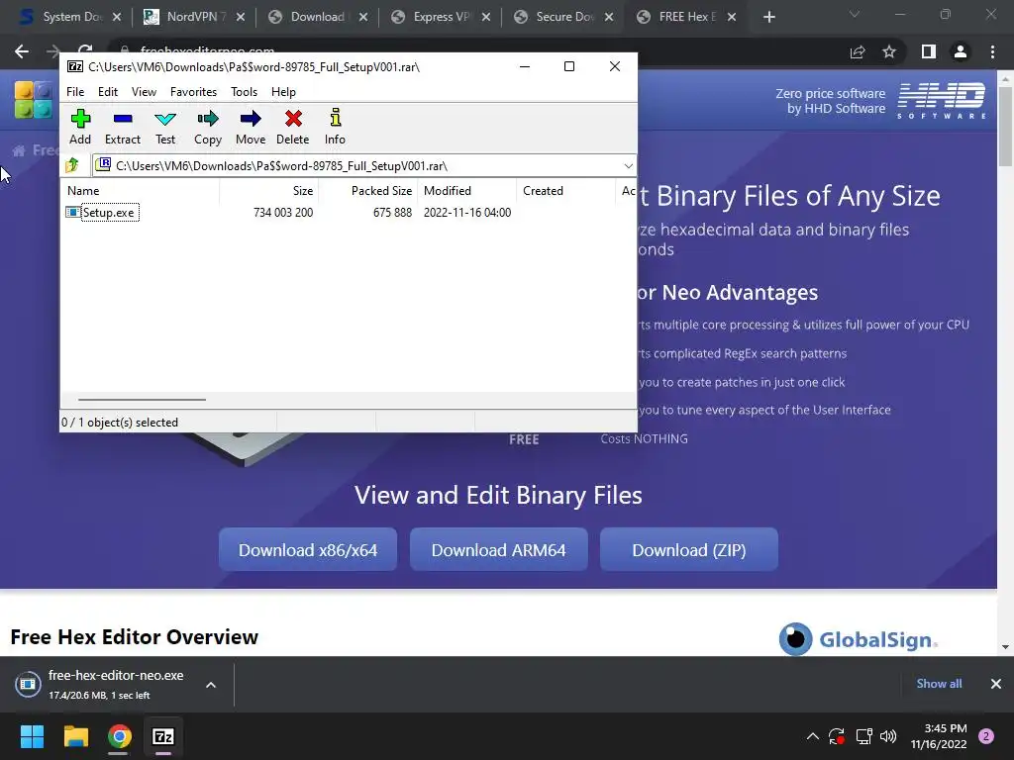Open the Windows Start menu
The image size is (1014, 760).
(32, 736)
